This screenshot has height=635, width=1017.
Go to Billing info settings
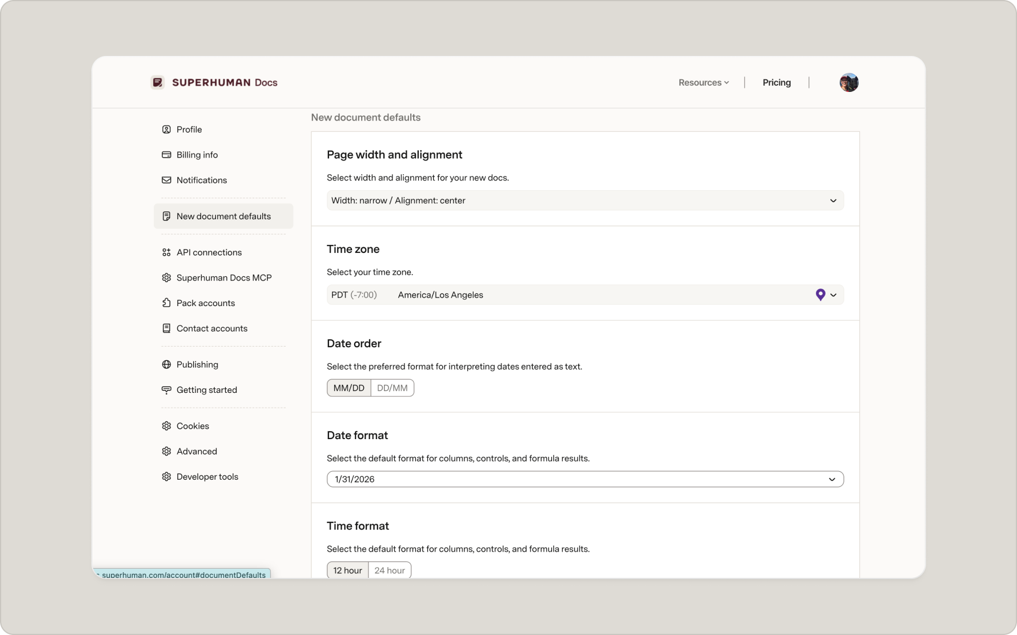pyautogui.click(x=197, y=155)
